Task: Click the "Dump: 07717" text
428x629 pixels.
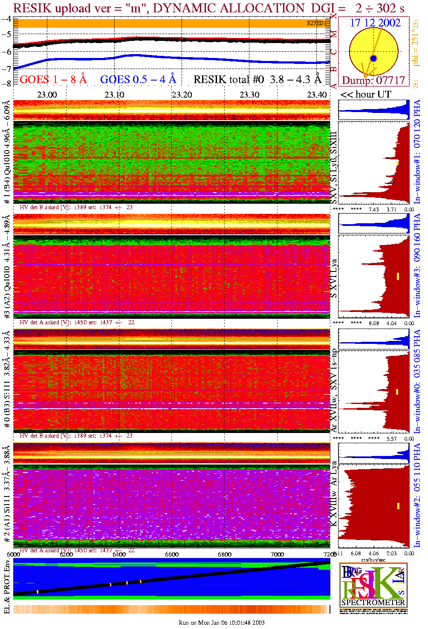Action: (x=373, y=81)
